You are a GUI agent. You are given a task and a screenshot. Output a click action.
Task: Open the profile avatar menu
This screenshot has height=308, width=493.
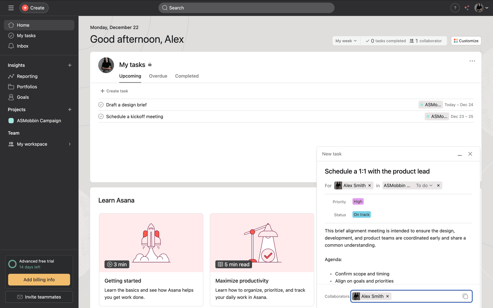click(x=481, y=8)
